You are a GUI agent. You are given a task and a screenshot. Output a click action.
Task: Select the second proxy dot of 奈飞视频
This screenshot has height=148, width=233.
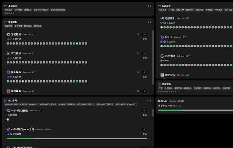pos(11,62)
